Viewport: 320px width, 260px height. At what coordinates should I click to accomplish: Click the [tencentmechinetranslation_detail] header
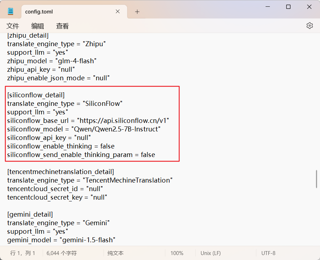(x=60, y=172)
